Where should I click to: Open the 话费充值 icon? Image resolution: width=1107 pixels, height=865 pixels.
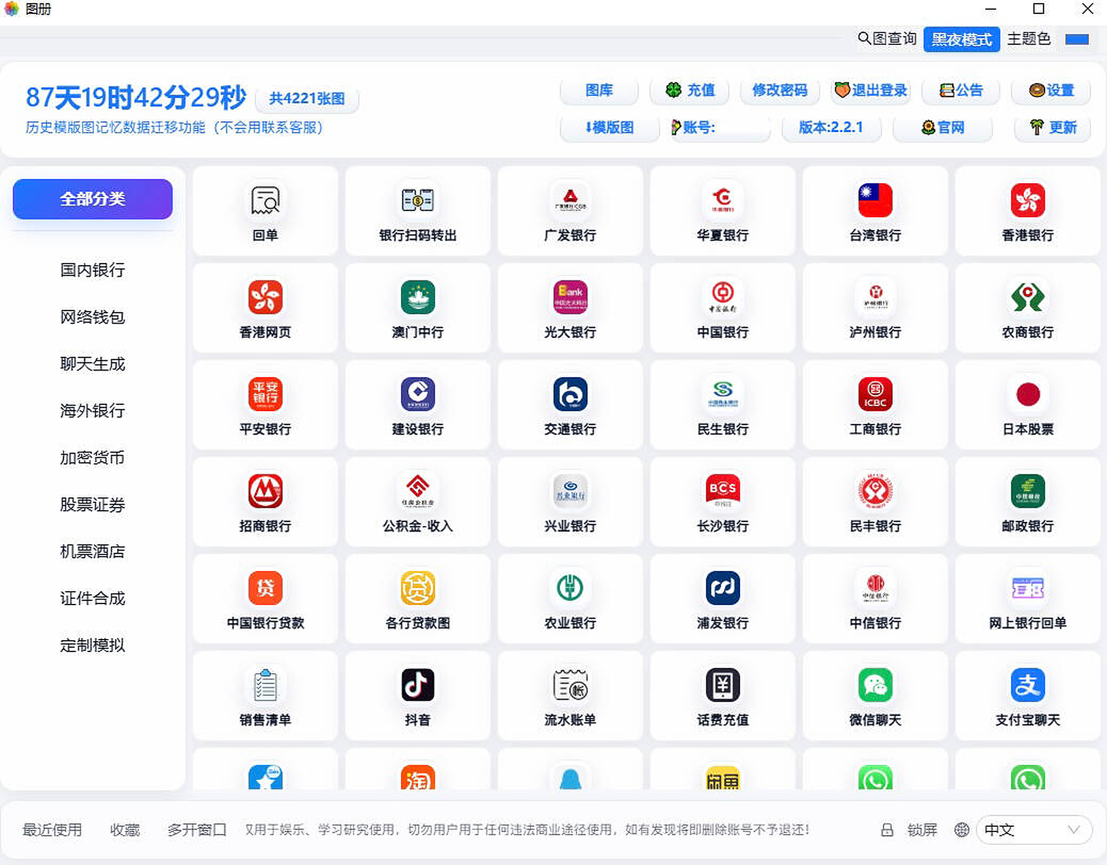tap(722, 685)
